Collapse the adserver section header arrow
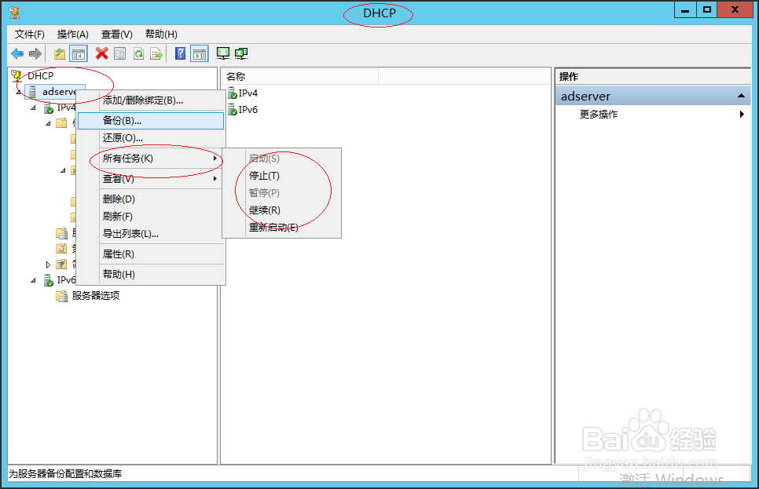The width and height of the screenshot is (759, 489). tap(742, 95)
